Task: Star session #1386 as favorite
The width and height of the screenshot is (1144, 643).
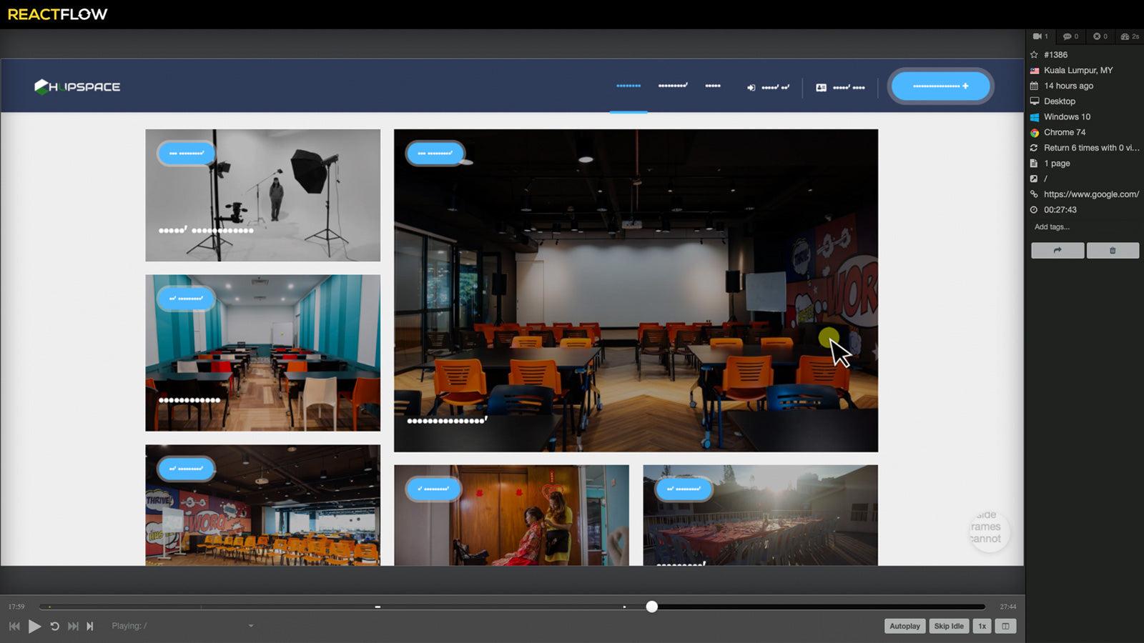Action: point(1034,54)
